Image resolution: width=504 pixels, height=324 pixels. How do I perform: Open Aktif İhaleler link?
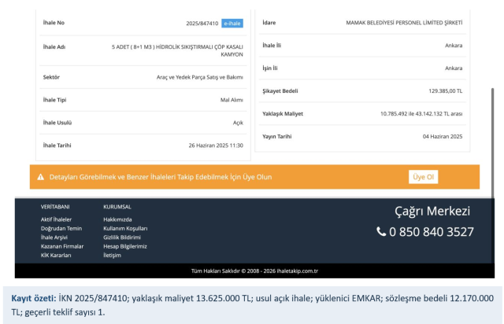56,219
